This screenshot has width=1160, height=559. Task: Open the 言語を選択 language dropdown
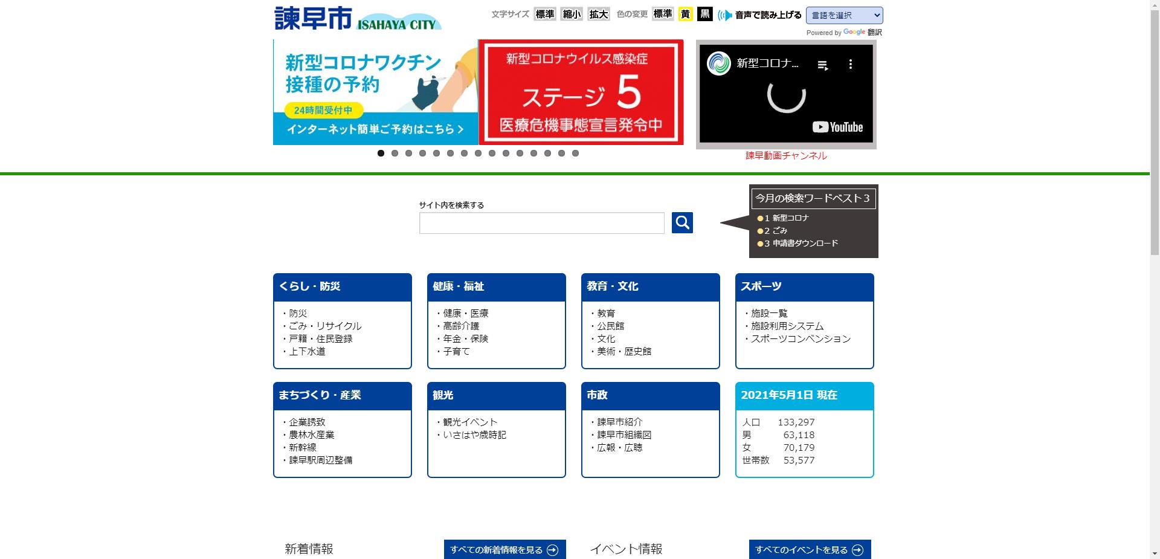click(x=843, y=15)
